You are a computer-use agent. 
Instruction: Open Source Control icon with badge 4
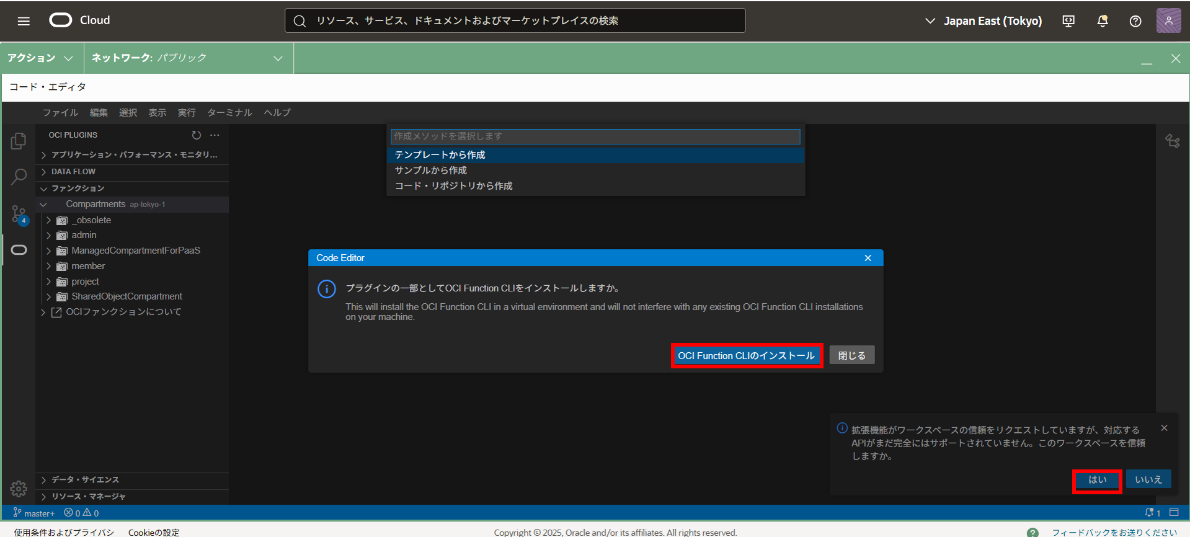coord(19,215)
